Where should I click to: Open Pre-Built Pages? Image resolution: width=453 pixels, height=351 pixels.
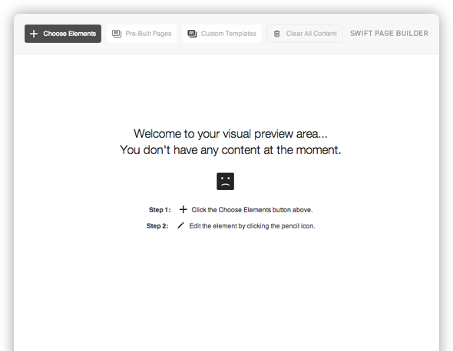tap(141, 34)
